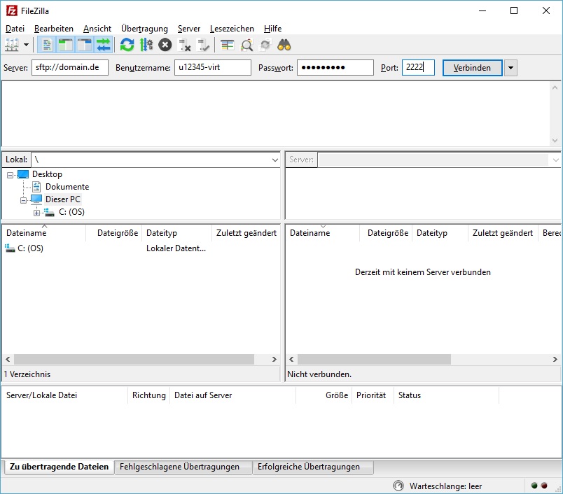The height and width of the screenshot is (494, 563).
Task: Click the reconnect to last server icon
Action: [204, 45]
